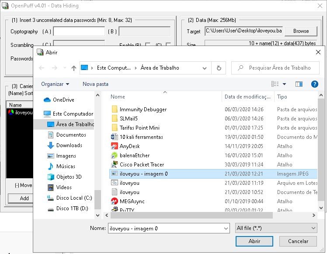Click the Cisco Packet Tracer icon
Viewport: 327px width, 254px height.
(115, 165)
